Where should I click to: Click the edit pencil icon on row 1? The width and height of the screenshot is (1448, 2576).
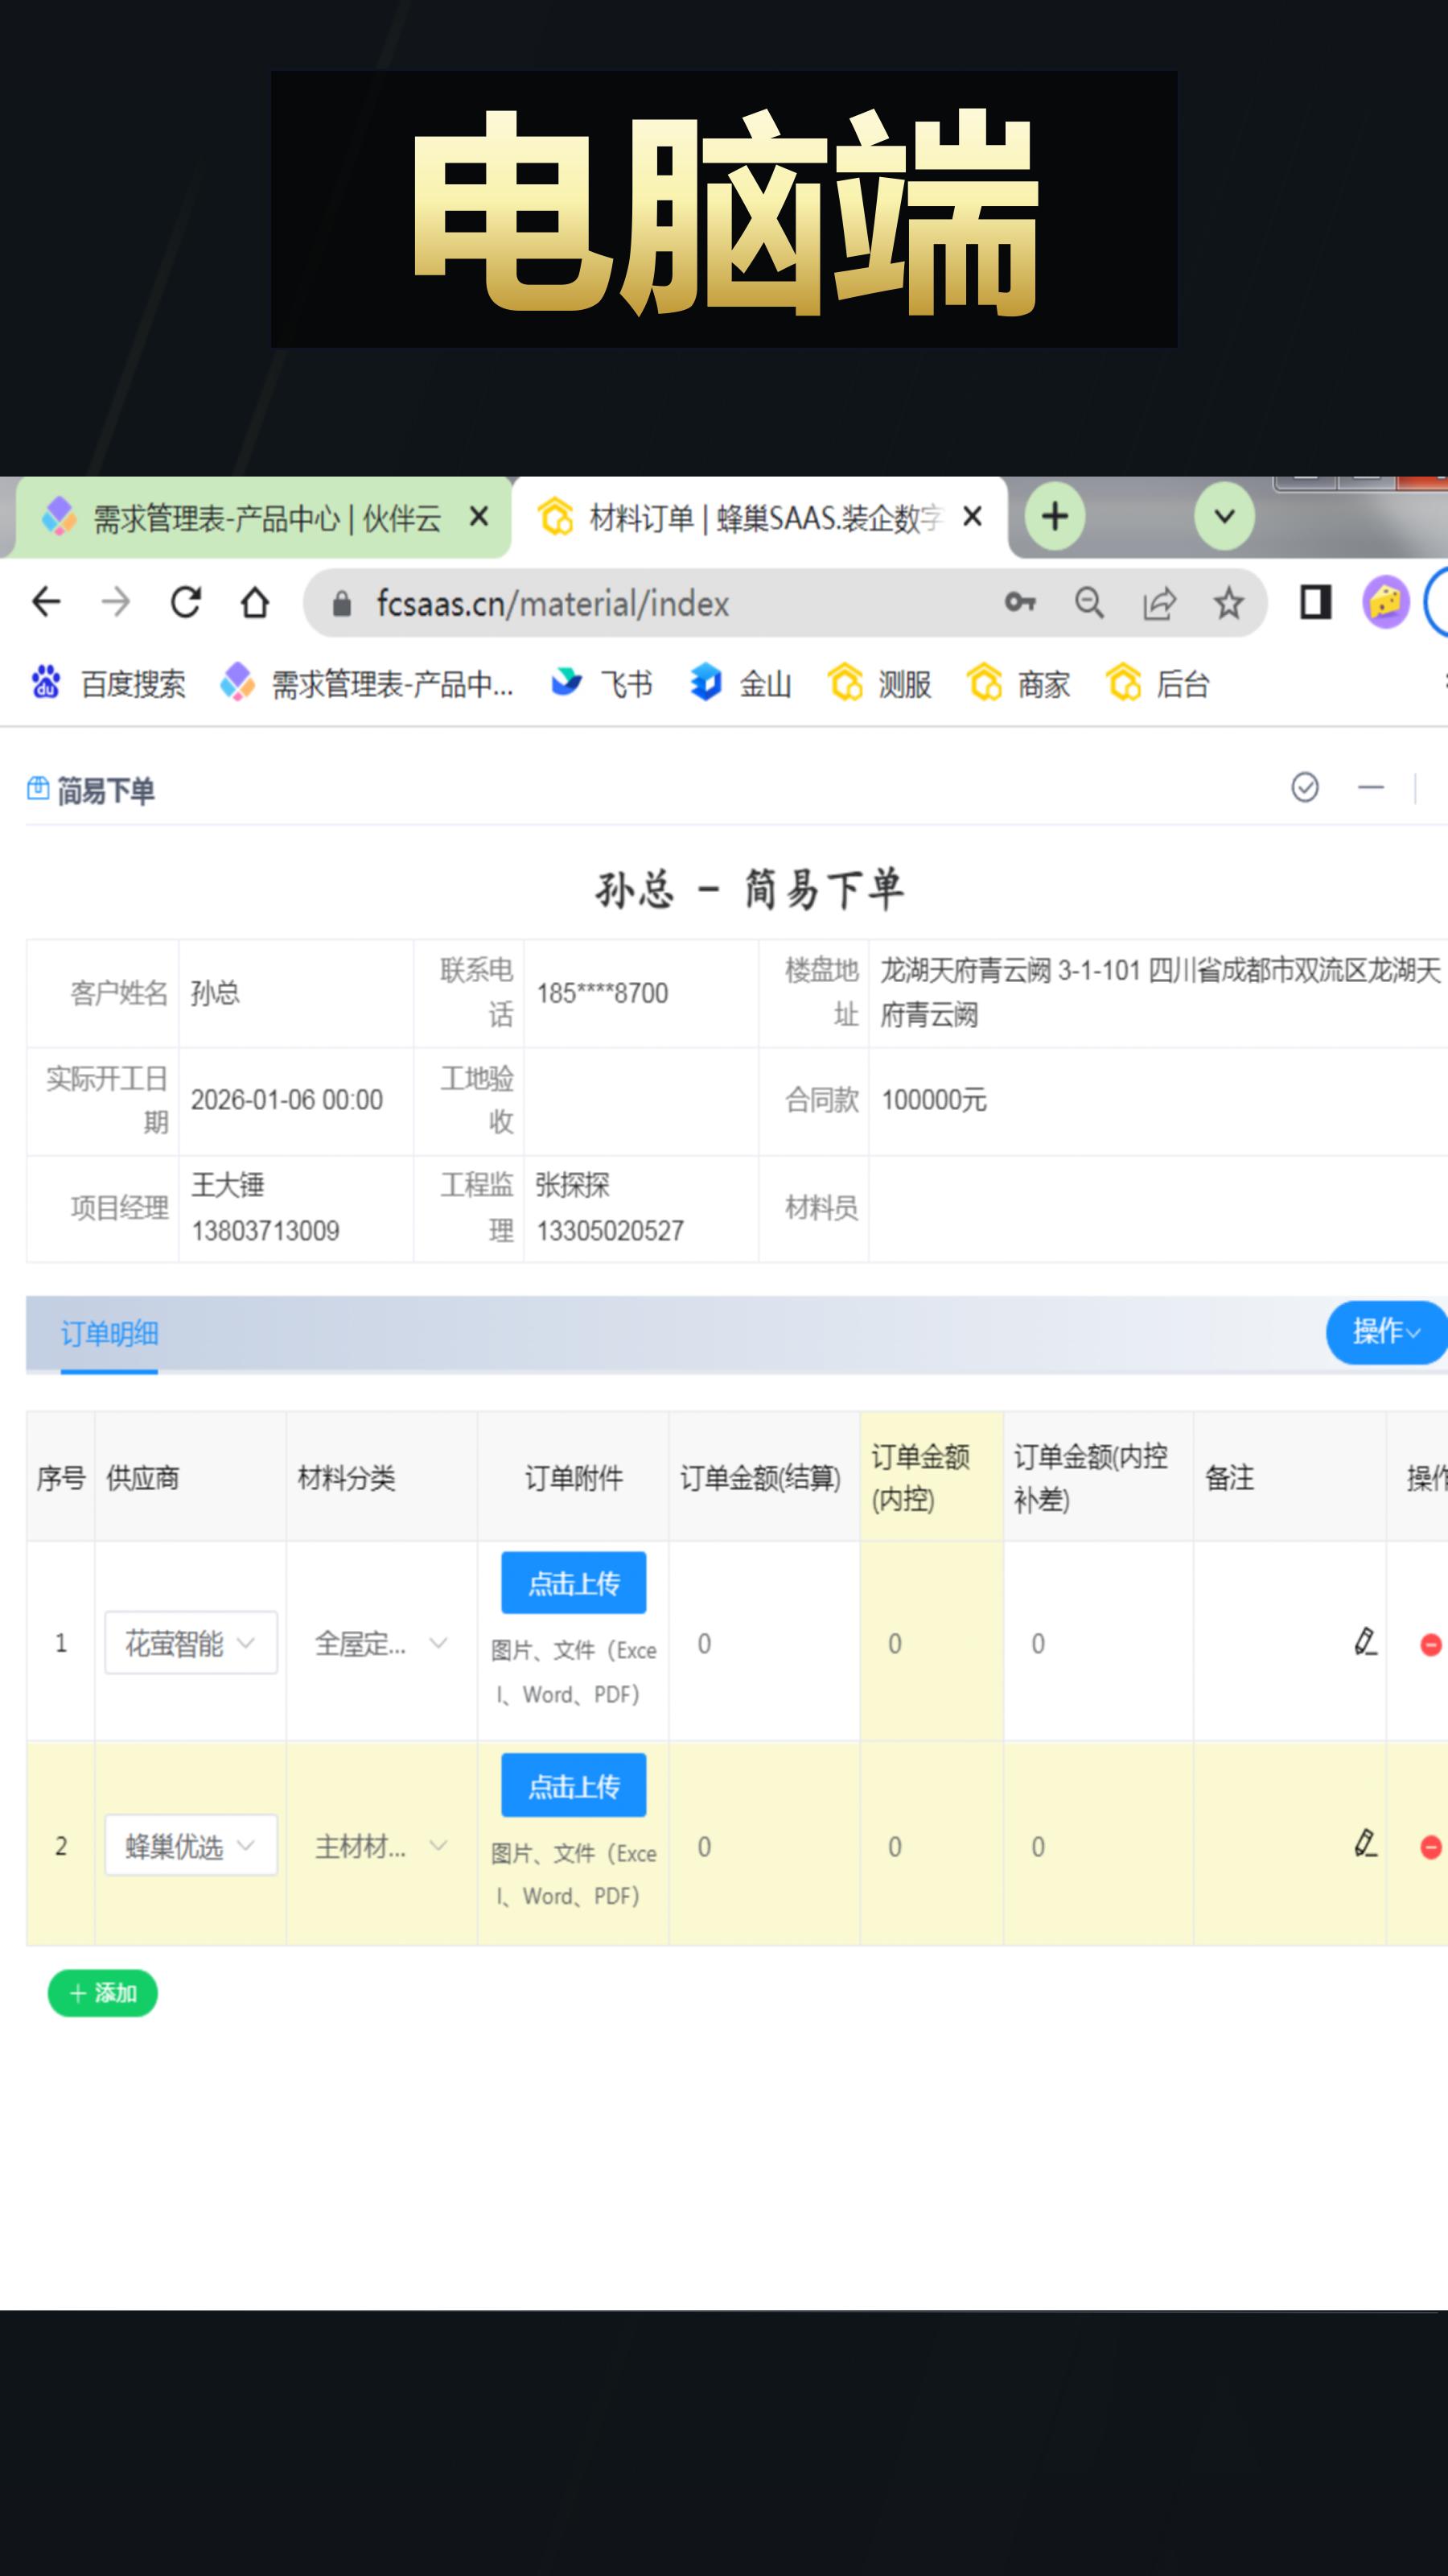pos(1364,1641)
